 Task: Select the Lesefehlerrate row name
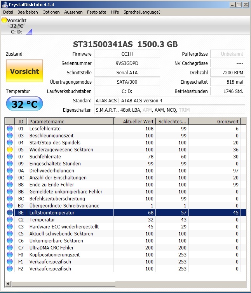coord(45,128)
